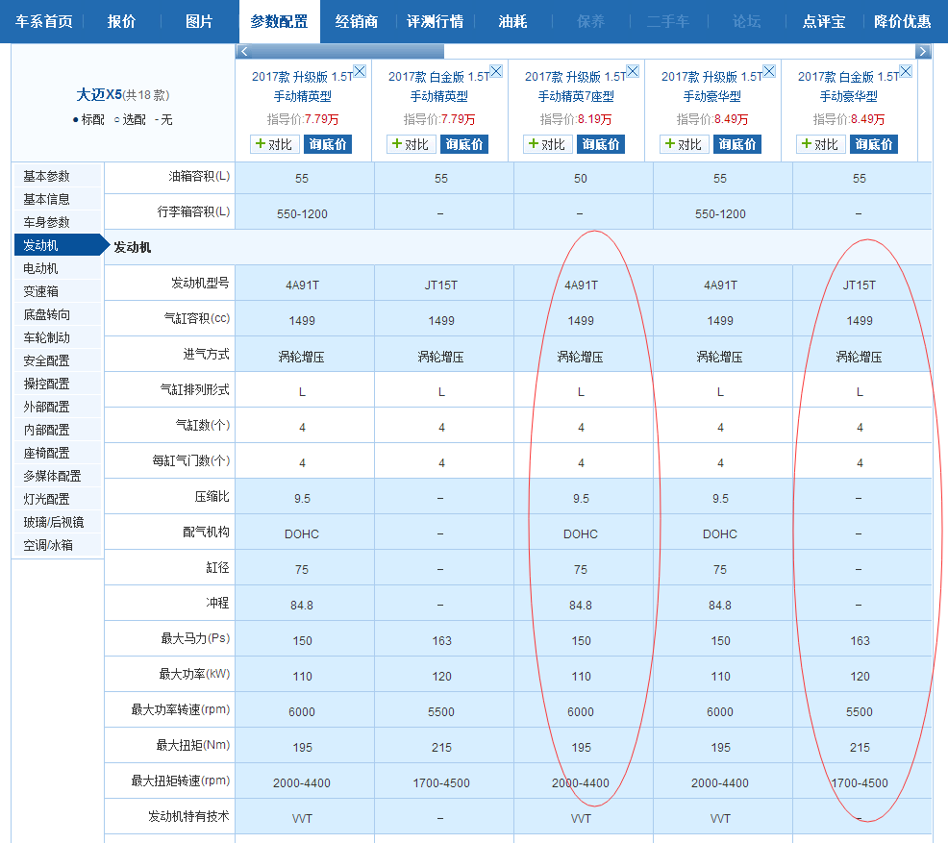Add 白金版 手动精英型 to 对比

[412, 144]
